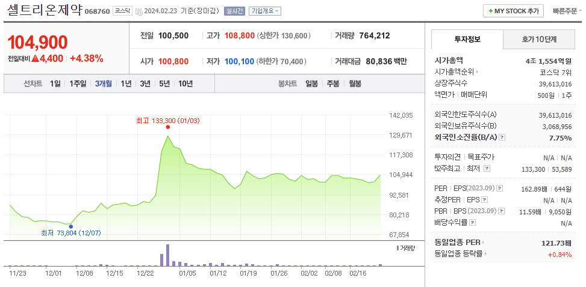Click the help icon beside 외국인소진율(B/A)

pos(502,137)
